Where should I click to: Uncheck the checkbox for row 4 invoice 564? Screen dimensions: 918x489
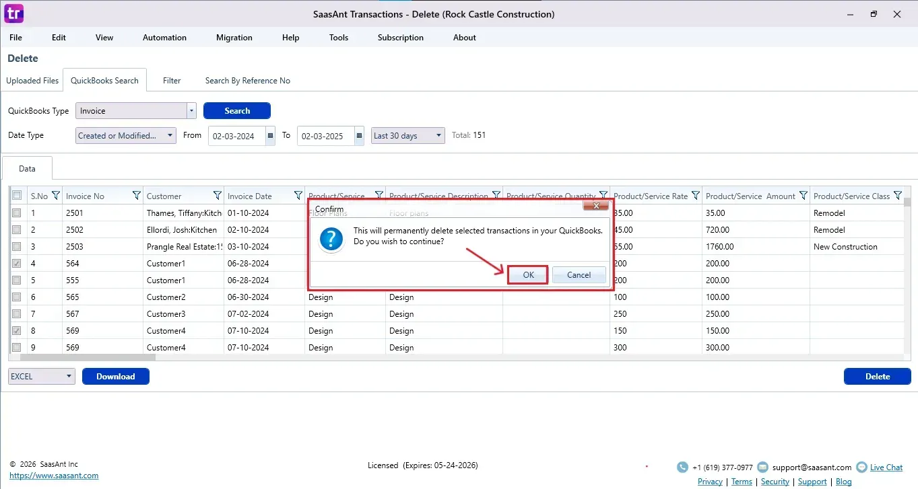point(17,264)
